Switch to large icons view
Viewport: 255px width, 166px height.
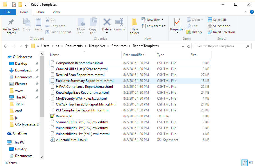(x=251, y=163)
